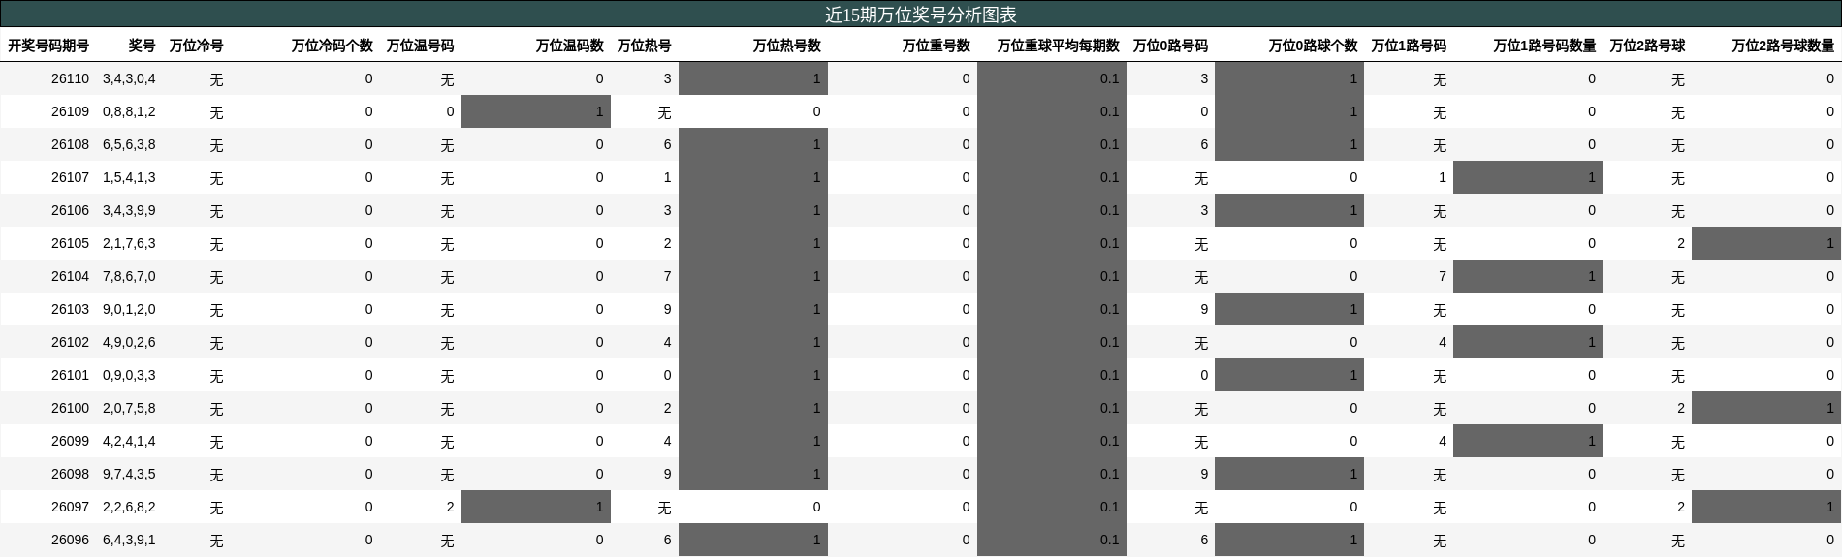Click the title 近15期万位奖号分析图表
The image size is (1842, 557).
point(920,15)
